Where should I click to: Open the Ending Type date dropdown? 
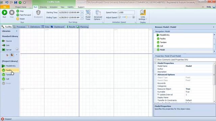[82, 17]
